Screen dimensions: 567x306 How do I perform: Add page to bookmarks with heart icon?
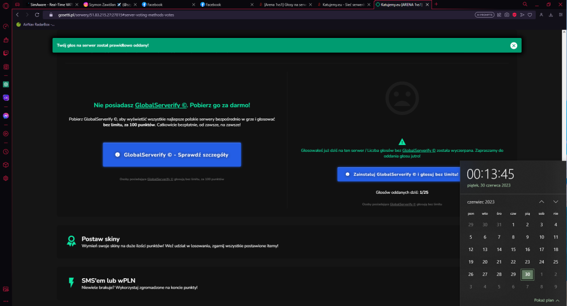click(x=530, y=15)
